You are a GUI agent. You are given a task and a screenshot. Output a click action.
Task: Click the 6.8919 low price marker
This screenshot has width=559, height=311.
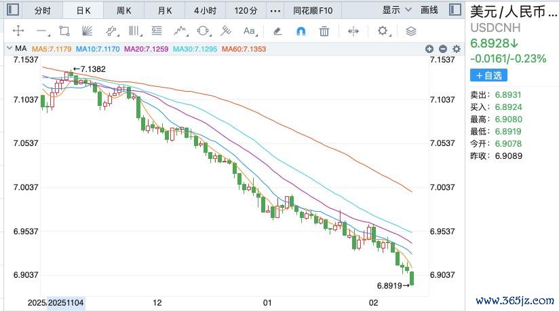(393, 286)
